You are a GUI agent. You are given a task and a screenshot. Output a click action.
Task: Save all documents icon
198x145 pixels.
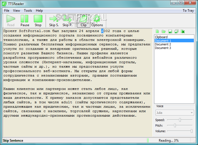[x=176, y=31]
